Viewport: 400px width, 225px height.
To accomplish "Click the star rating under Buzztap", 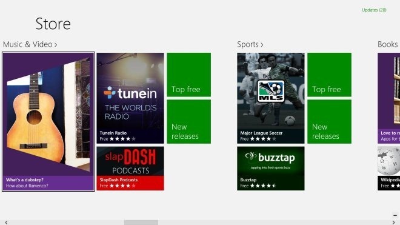I will 263,186.
